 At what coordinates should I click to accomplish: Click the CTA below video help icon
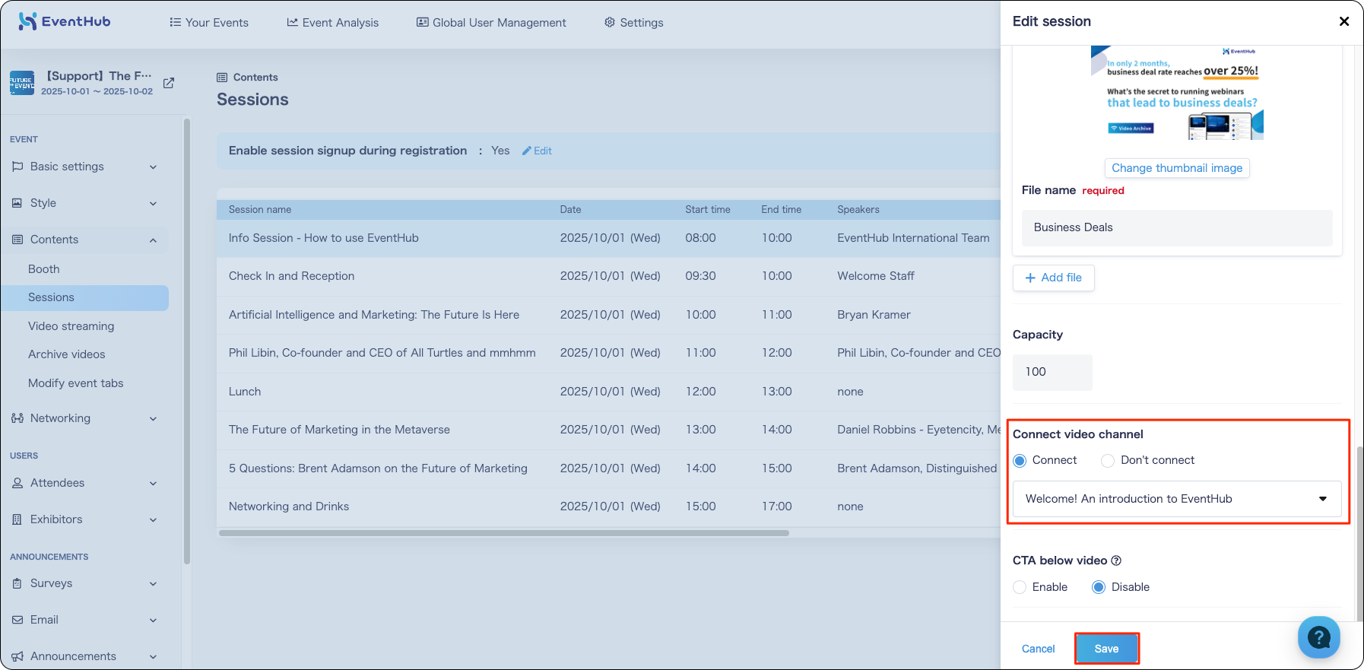1116,560
